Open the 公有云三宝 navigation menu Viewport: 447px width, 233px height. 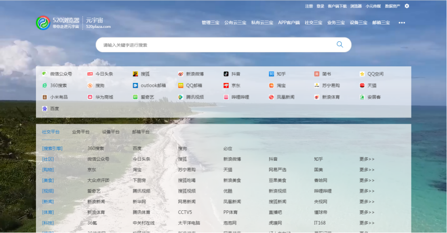pos(235,23)
